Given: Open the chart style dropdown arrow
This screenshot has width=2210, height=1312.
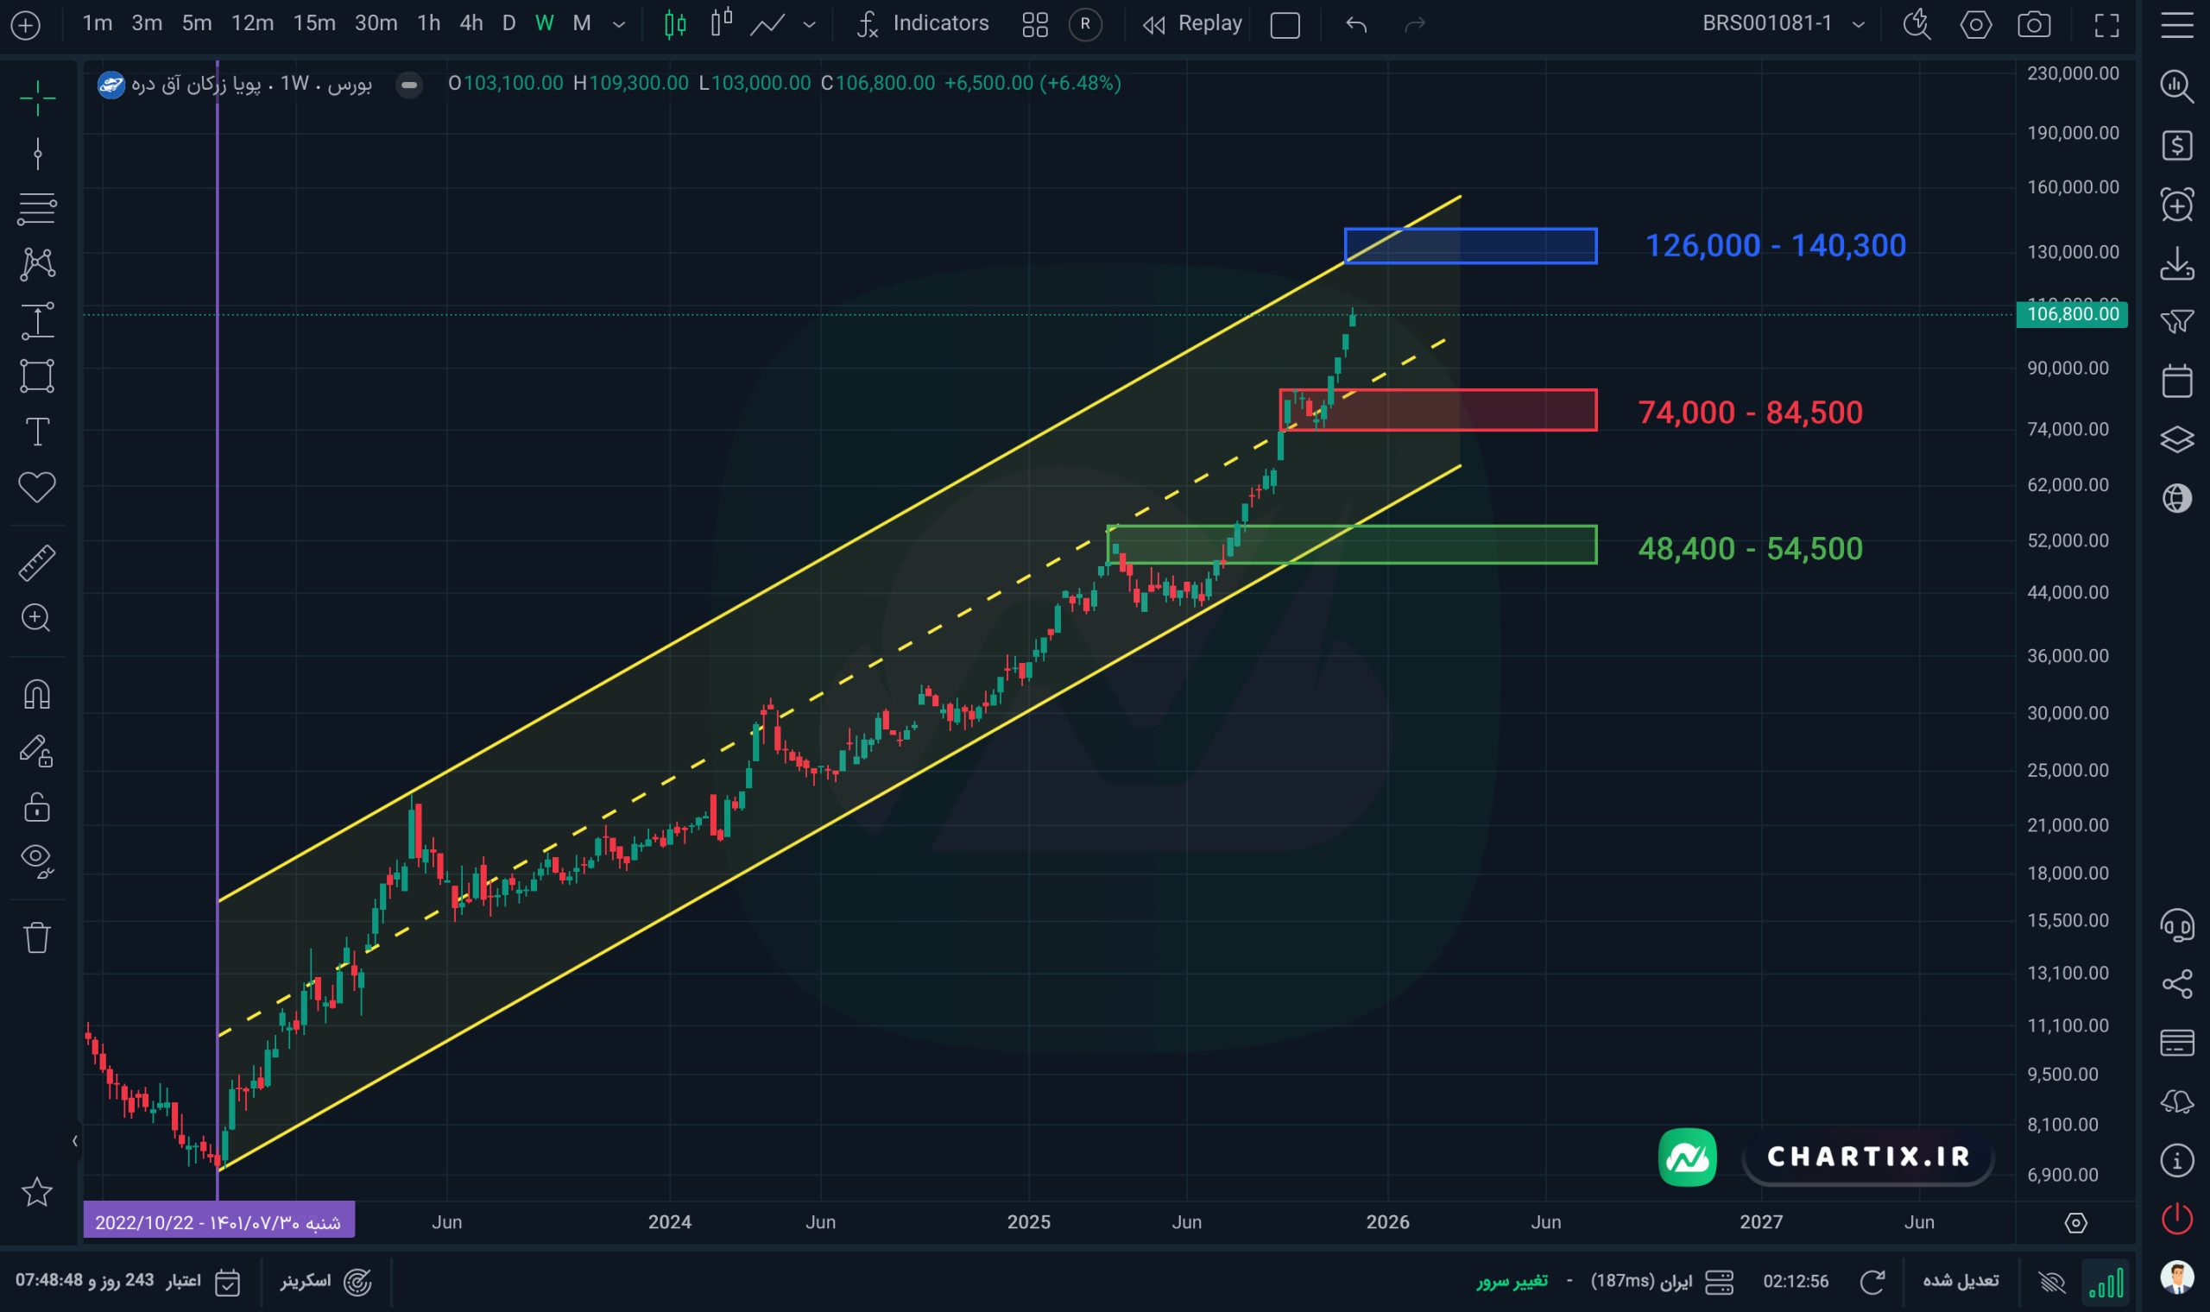Looking at the screenshot, I should (809, 25).
